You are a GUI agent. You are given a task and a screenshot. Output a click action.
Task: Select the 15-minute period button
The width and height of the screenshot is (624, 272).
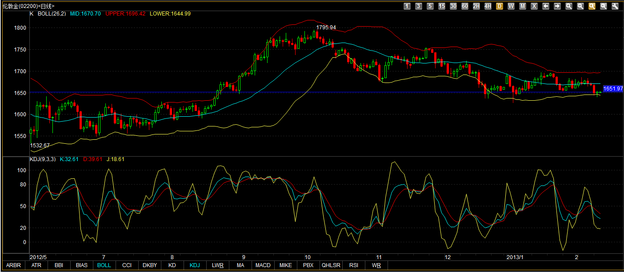tap(442, 6)
